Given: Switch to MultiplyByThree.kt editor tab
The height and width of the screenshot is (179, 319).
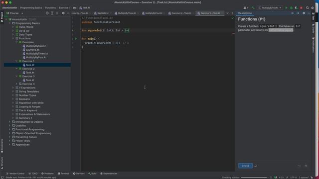Looking at the screenshot, I should 127,13.
